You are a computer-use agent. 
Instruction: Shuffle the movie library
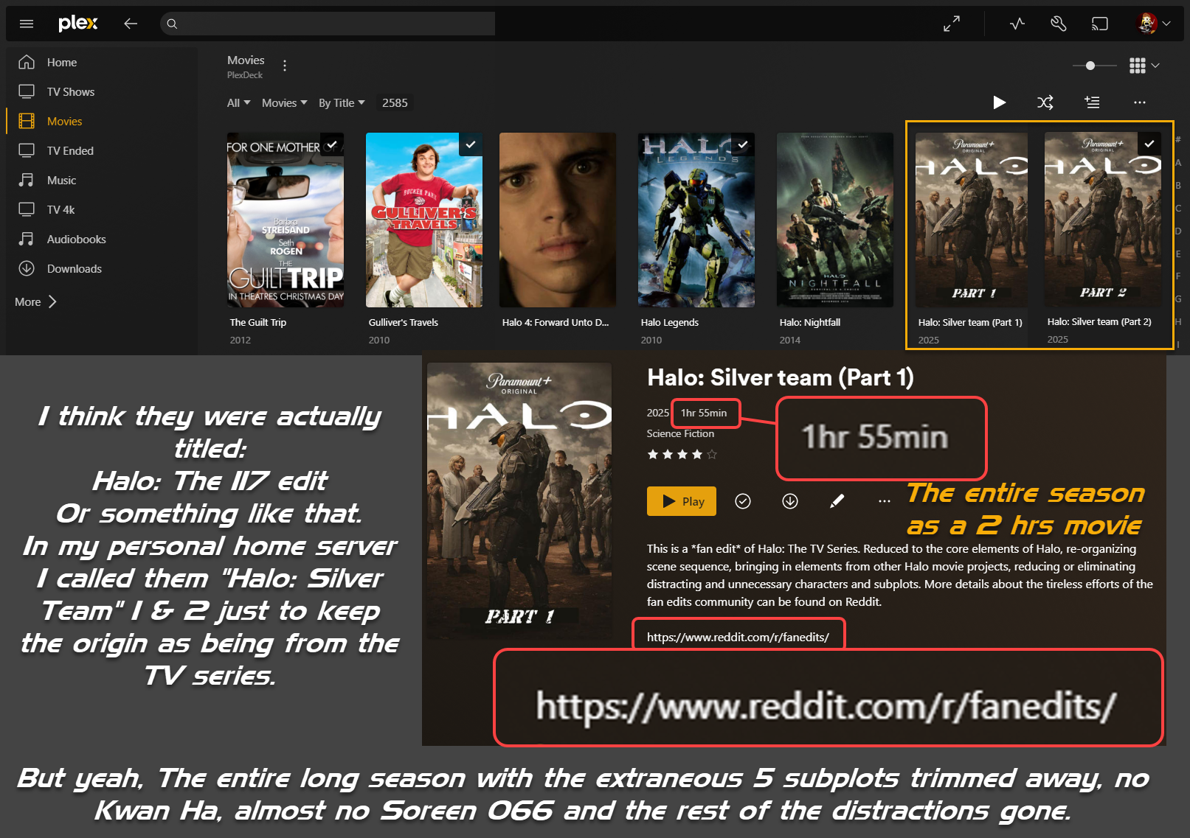pos(1045,102)
